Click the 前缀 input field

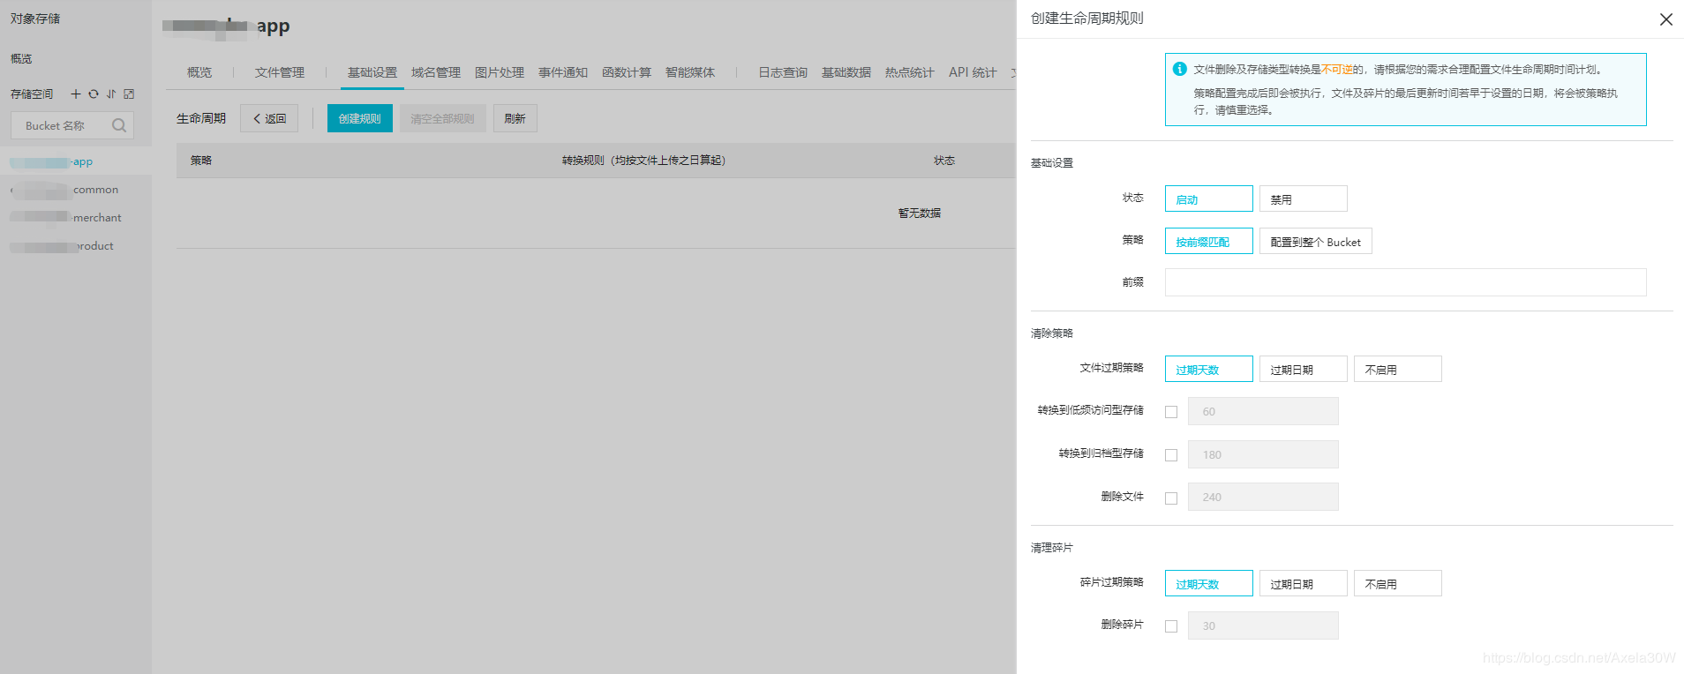click(1405, 282)
